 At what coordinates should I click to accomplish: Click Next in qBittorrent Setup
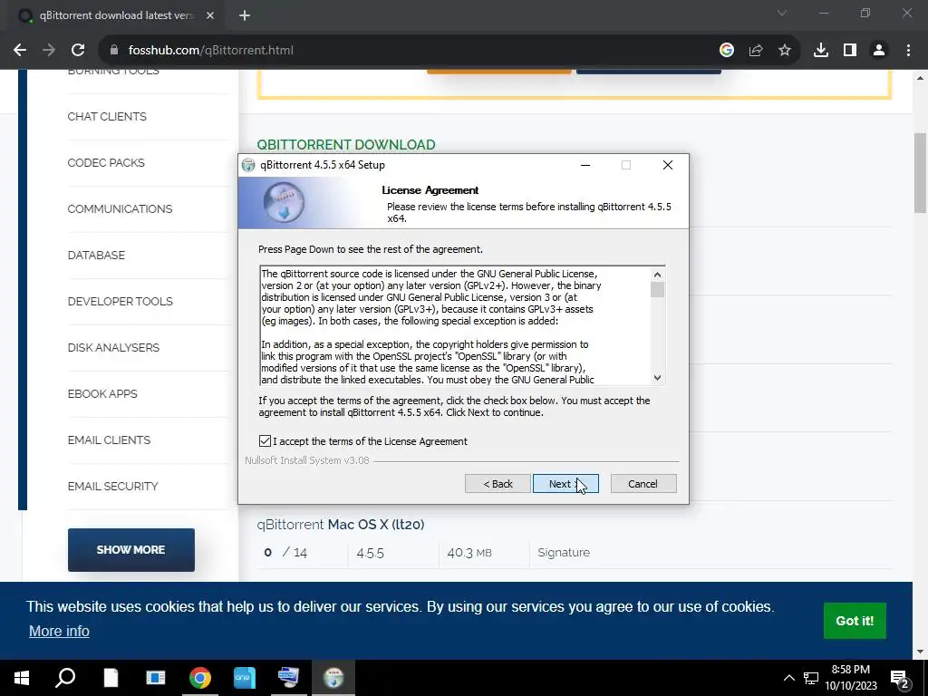tap(565, 484)
